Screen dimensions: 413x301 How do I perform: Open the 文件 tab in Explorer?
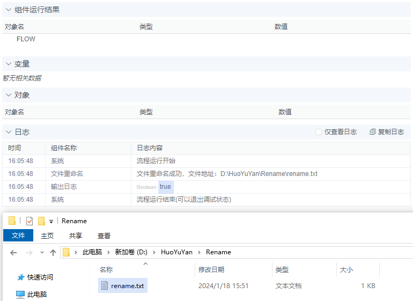18,236
